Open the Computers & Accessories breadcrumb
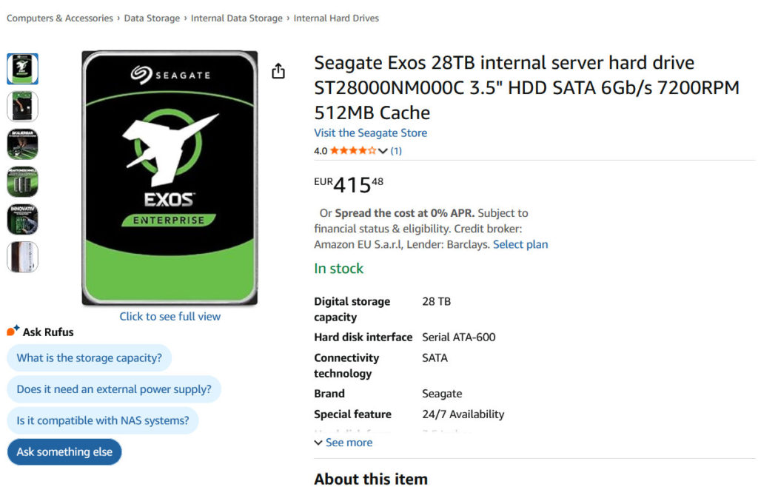This screenshot has width=758, height=487. tap(60, 18)
